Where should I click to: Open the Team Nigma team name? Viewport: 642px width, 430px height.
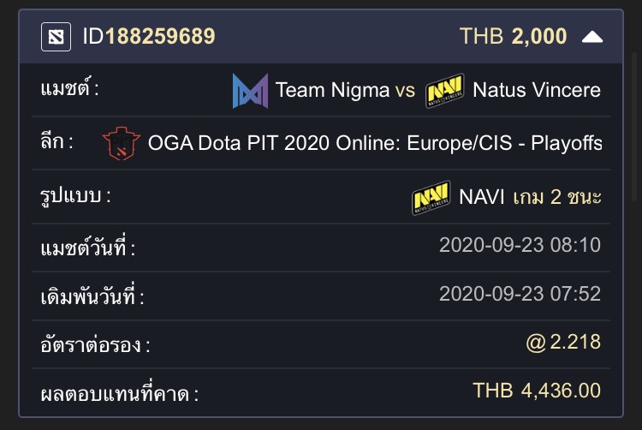pos(332,90)
